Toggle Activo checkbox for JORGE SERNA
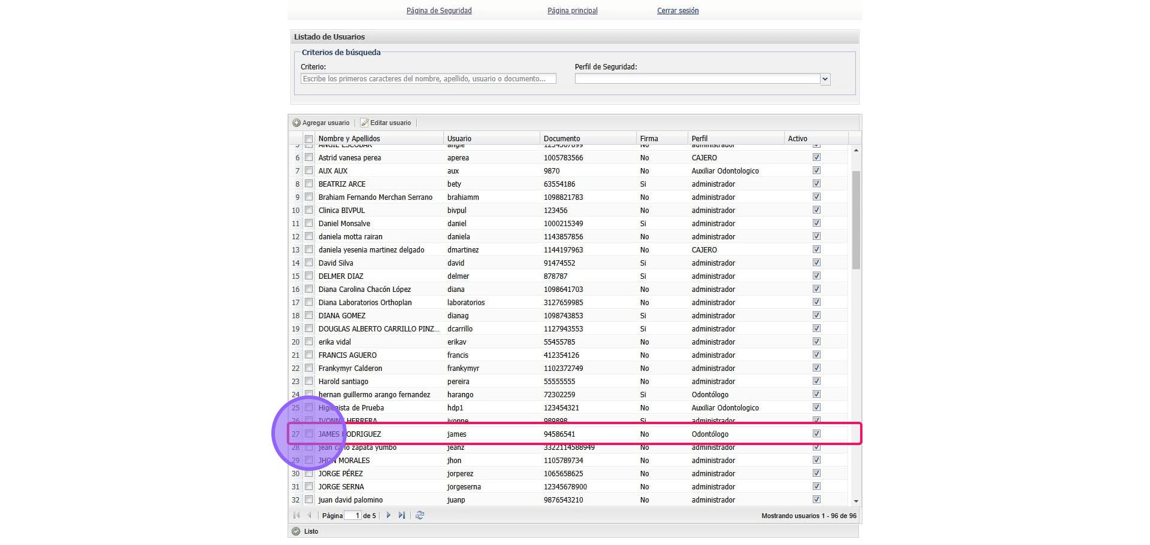This screenshot has height=545, width=1150. coord(816,486)
